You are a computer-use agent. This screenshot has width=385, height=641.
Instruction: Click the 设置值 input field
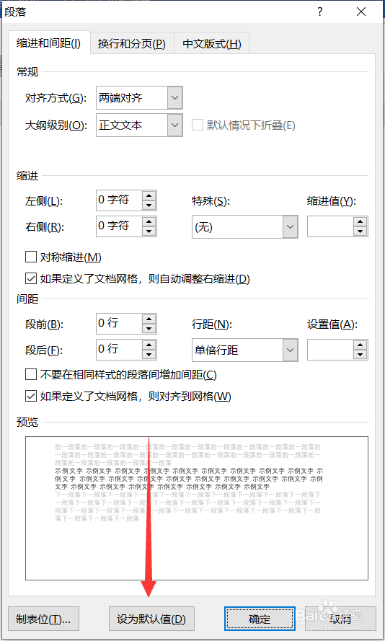coord(330,350)
